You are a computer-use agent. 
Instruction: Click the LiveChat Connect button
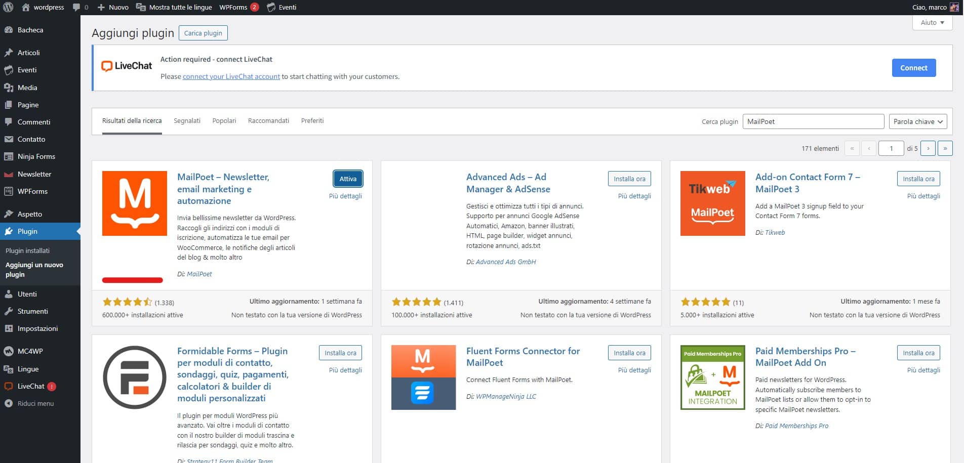[x=913, y=68]
